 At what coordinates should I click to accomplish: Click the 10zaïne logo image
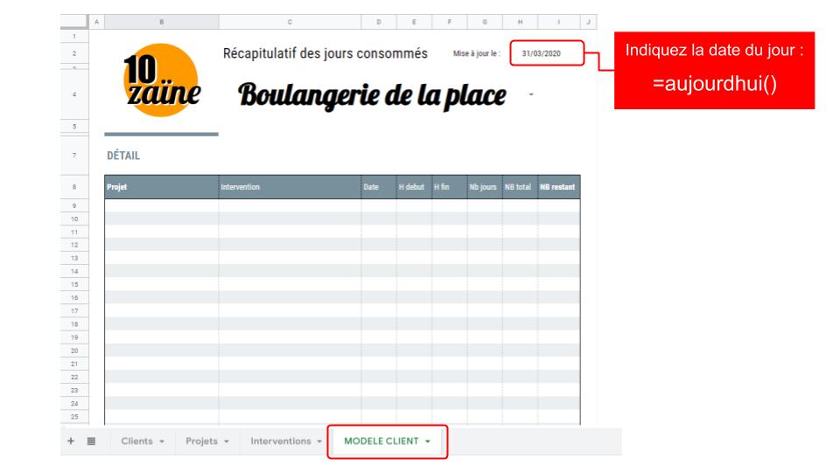tap(161, 80)
